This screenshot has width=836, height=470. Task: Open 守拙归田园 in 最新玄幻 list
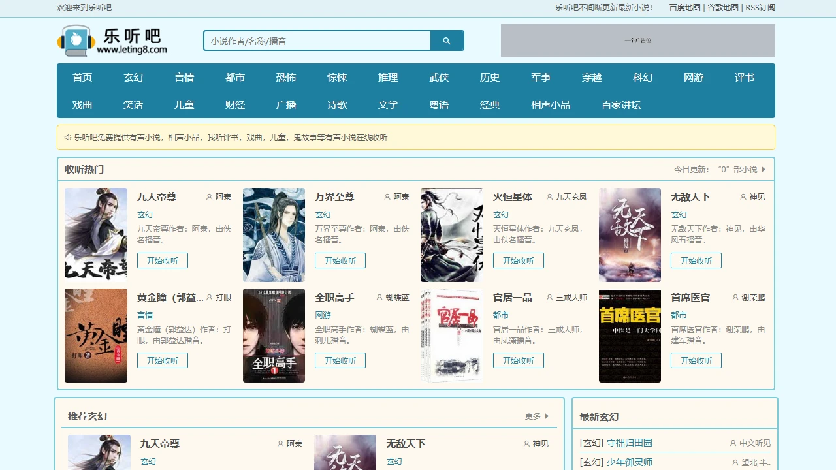630,443
